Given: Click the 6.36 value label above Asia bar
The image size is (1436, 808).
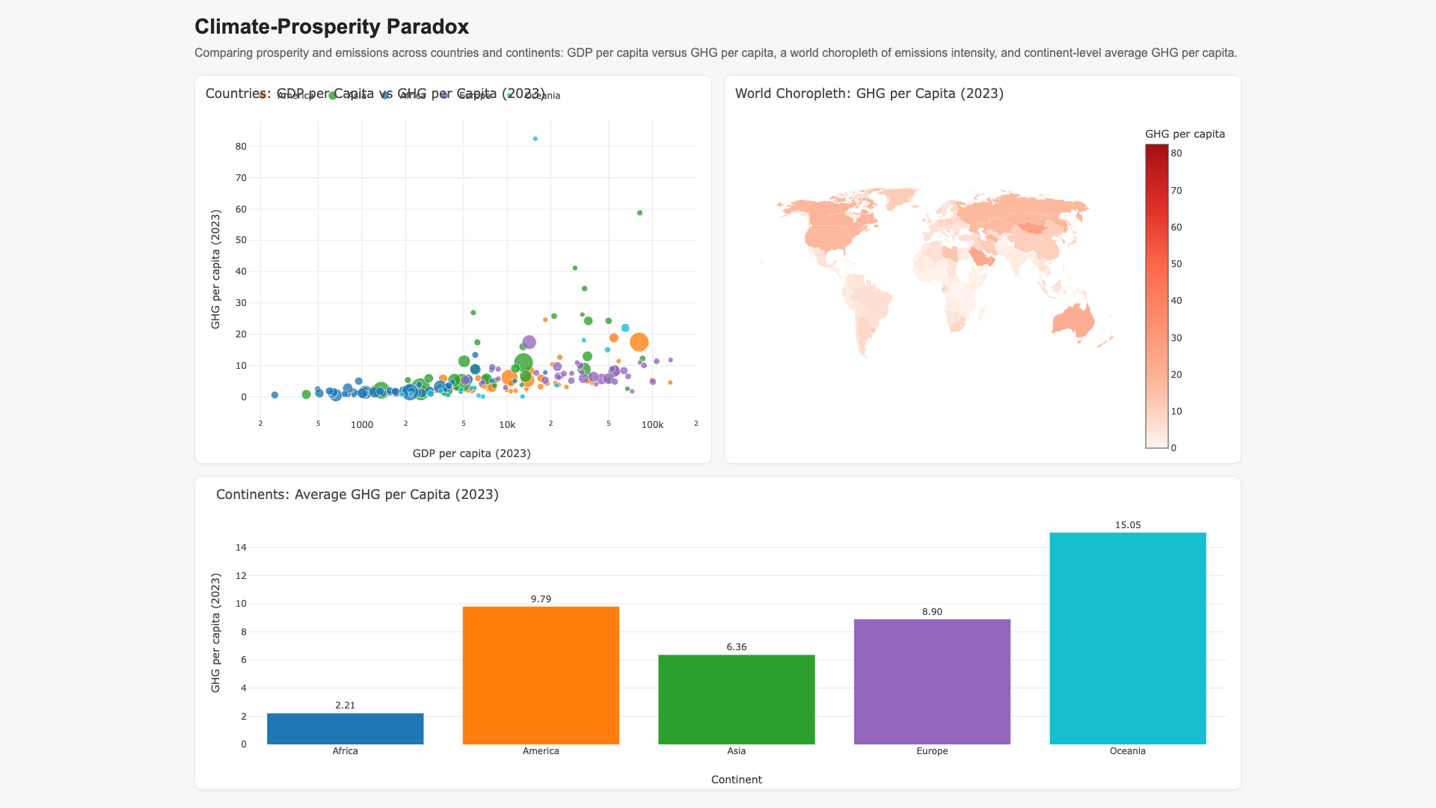Looking at the screenshot, I should pos(737,647).
